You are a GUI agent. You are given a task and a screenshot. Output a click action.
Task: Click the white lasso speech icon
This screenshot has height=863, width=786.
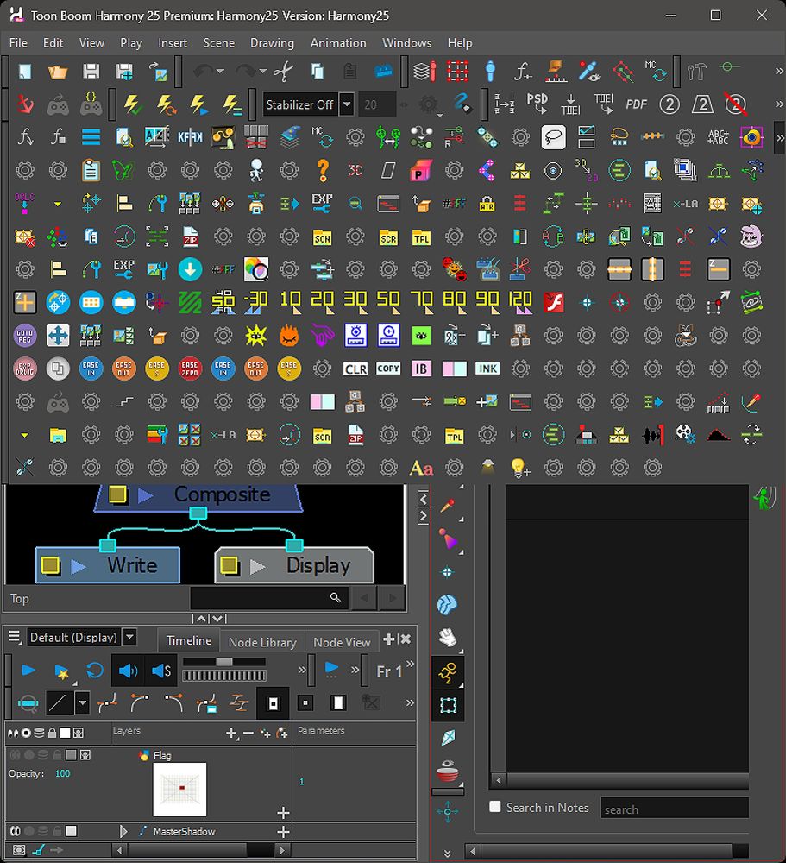(x=553, y=137)
